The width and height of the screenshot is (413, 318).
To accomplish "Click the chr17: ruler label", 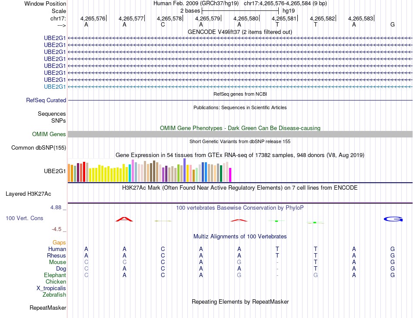I will 58,18.
